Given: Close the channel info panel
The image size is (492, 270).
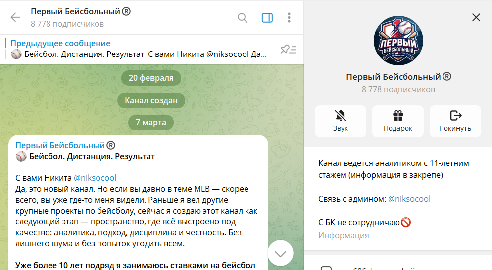Looking at the screenshot, I should [x=476, y=17].
